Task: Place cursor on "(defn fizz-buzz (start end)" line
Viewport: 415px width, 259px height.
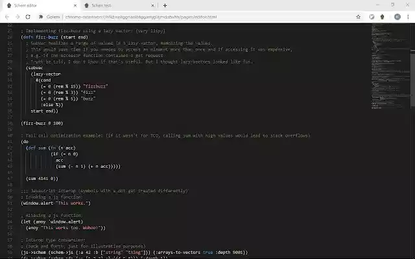Action: [x=54, y=38]
